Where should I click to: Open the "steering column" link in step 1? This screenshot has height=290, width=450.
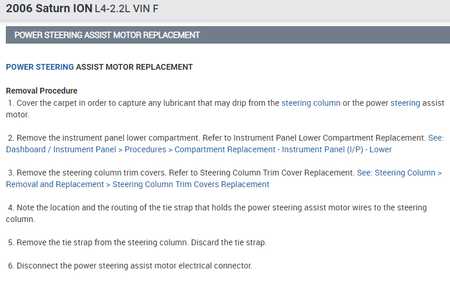point(310,103)
